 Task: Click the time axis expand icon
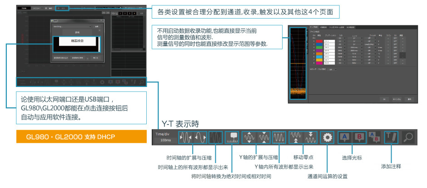pyautogui.click(x=186, y=138)
